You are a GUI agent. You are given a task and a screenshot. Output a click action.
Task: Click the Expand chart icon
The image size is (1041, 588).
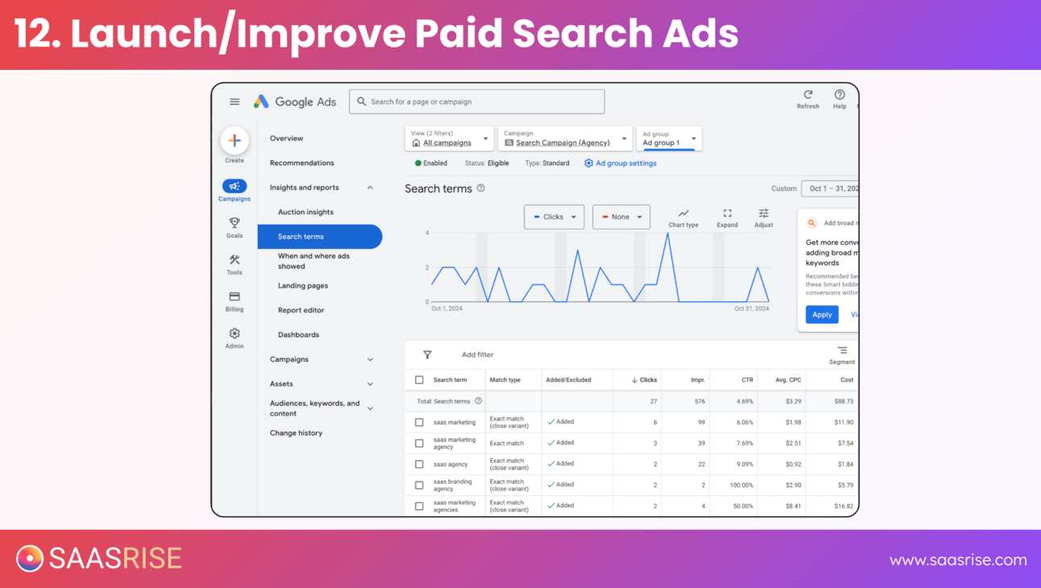[x=728, y=213]
